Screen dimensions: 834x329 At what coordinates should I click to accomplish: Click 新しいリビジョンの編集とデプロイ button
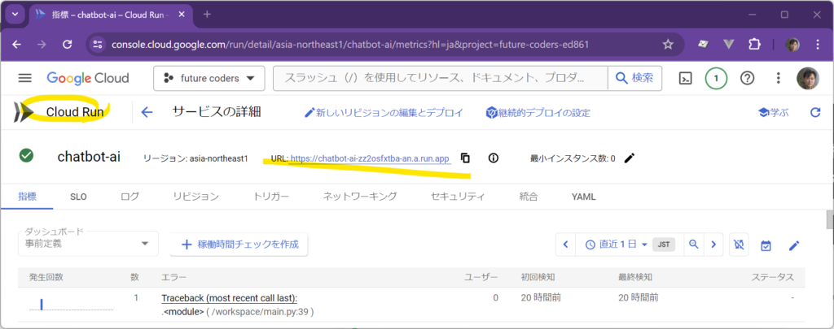point(384,112)
